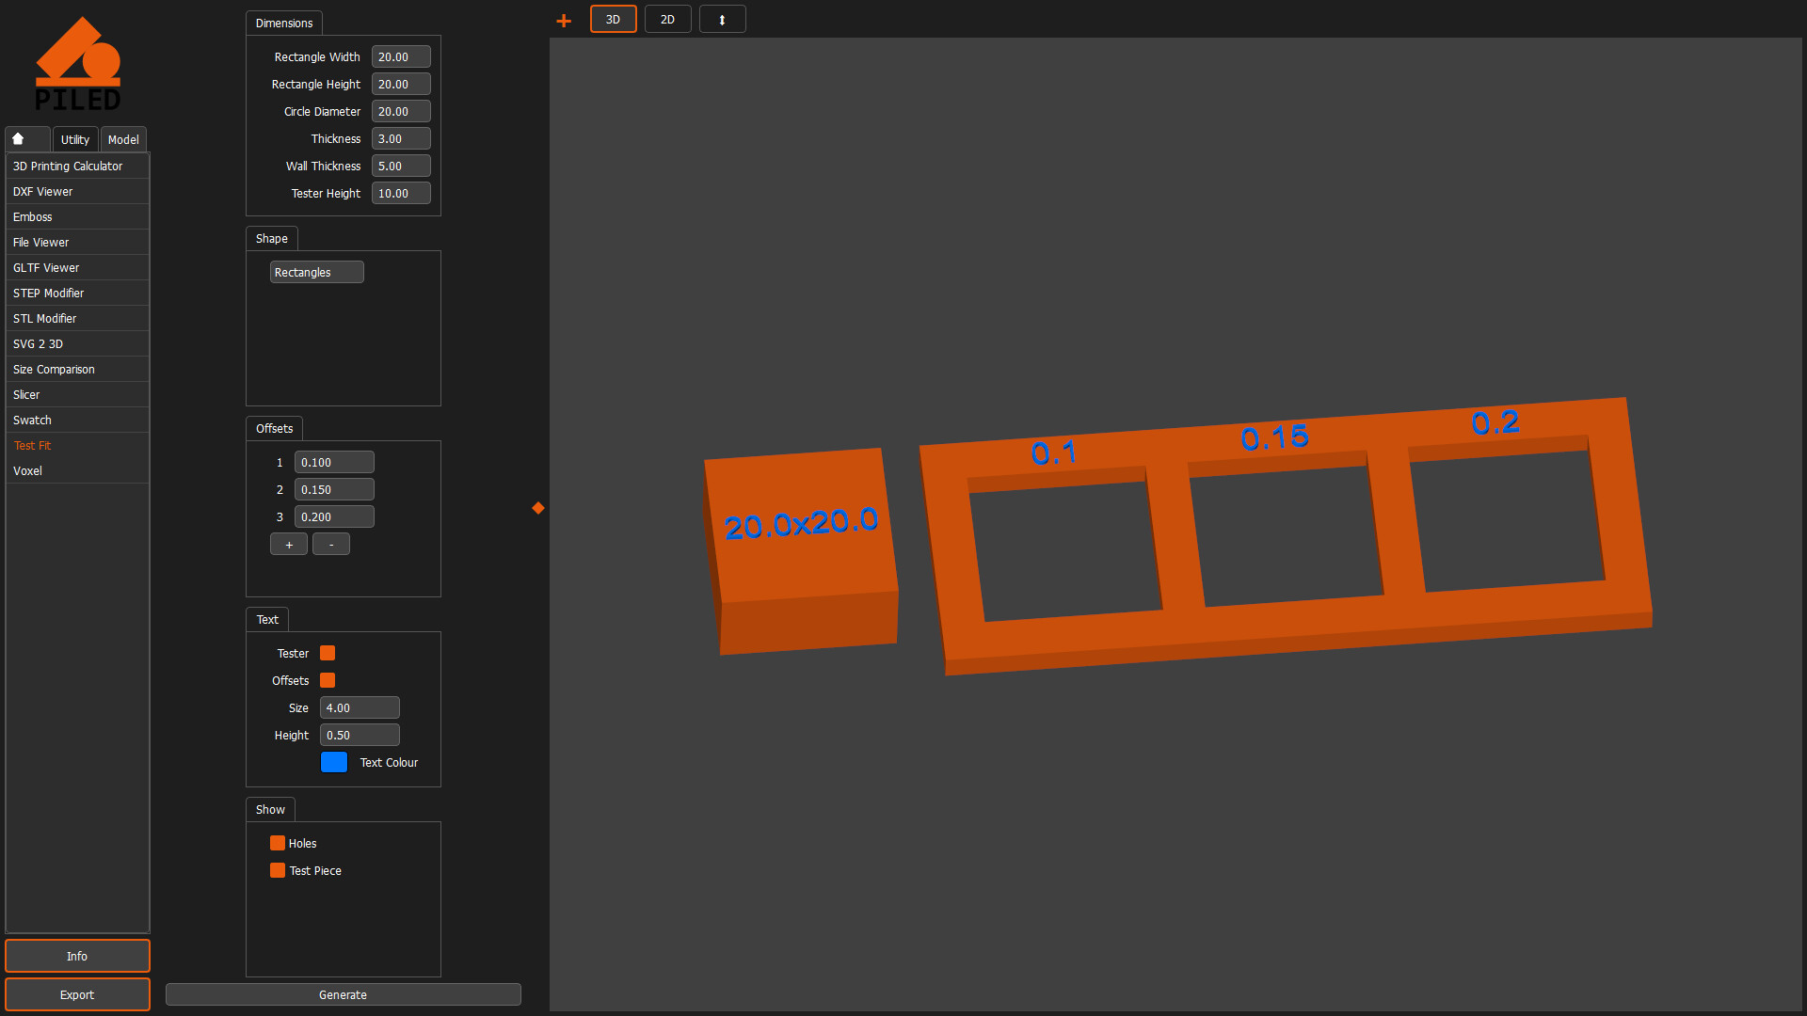Open the Slicer utility

[x=26, y=394]
